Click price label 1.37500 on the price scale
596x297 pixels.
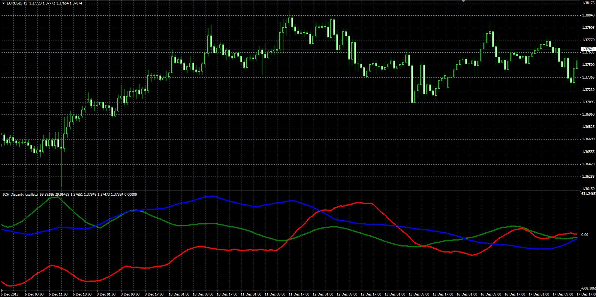(x=588, y=65)
